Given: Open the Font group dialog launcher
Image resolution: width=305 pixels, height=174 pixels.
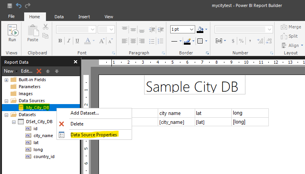Looking at the screenshot, I should (x=114, y=53).
